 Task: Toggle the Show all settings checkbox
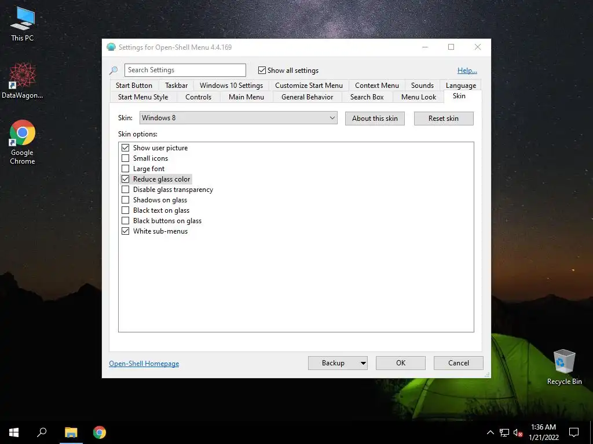click(x=262, y=70)
